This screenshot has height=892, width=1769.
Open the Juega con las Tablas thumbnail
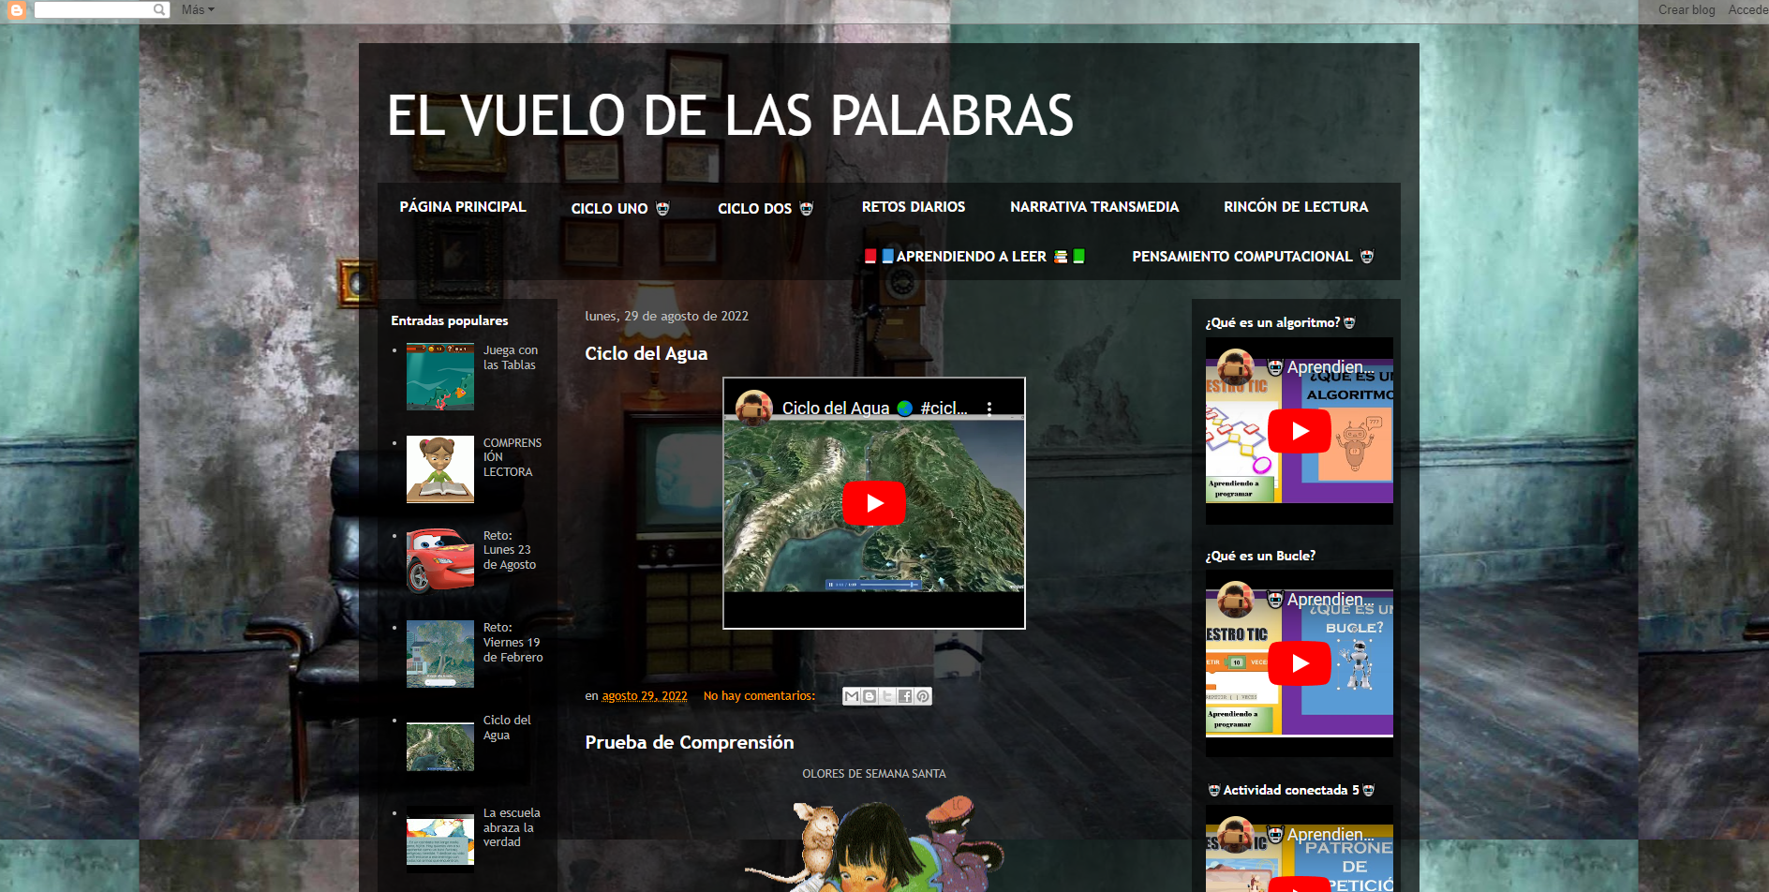(x=439, y=378)
